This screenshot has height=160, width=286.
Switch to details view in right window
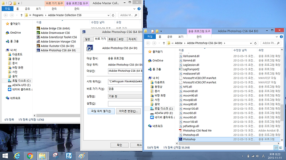tap(276, 147)
